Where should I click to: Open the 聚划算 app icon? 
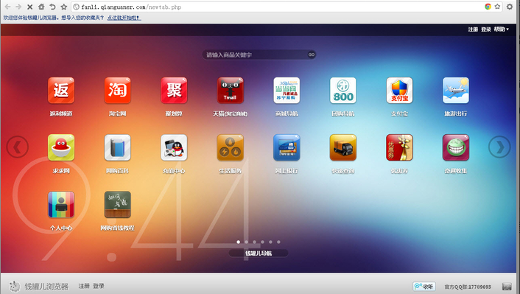(x=174, y=91)
